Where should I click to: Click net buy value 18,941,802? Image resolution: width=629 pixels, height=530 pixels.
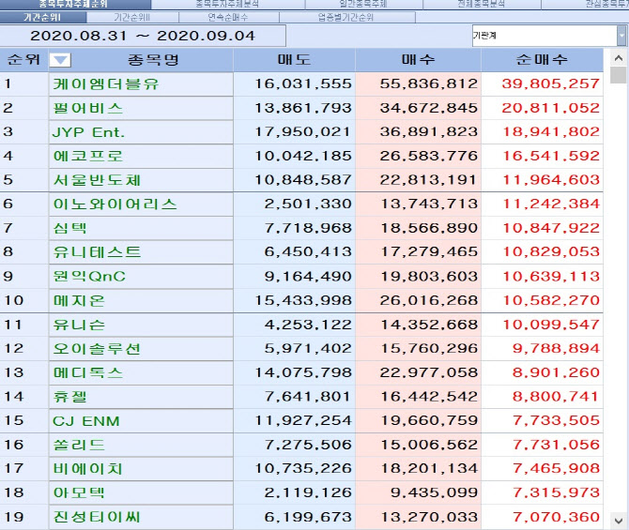pos(551,132)
